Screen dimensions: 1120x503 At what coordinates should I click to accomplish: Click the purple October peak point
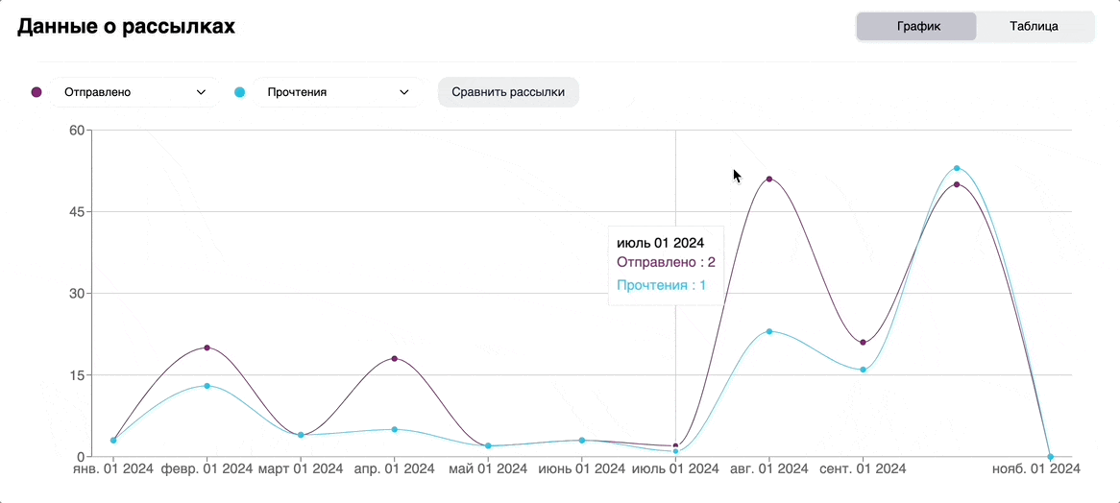coord(957,185)
